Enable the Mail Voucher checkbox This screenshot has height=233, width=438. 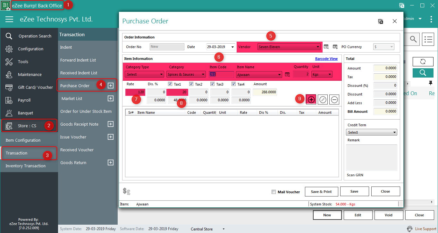274,192
